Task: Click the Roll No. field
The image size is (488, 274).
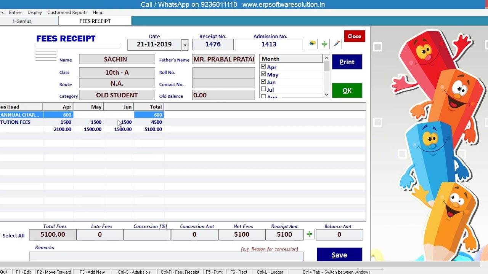Action: pyautogui.click(x=223, y=72)
